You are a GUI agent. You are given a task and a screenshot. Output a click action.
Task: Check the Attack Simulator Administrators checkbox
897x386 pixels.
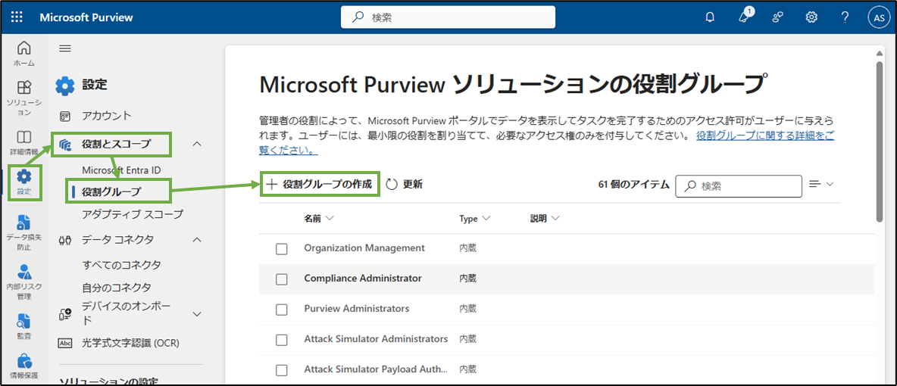pyautogui.click(x=282, y=340)
